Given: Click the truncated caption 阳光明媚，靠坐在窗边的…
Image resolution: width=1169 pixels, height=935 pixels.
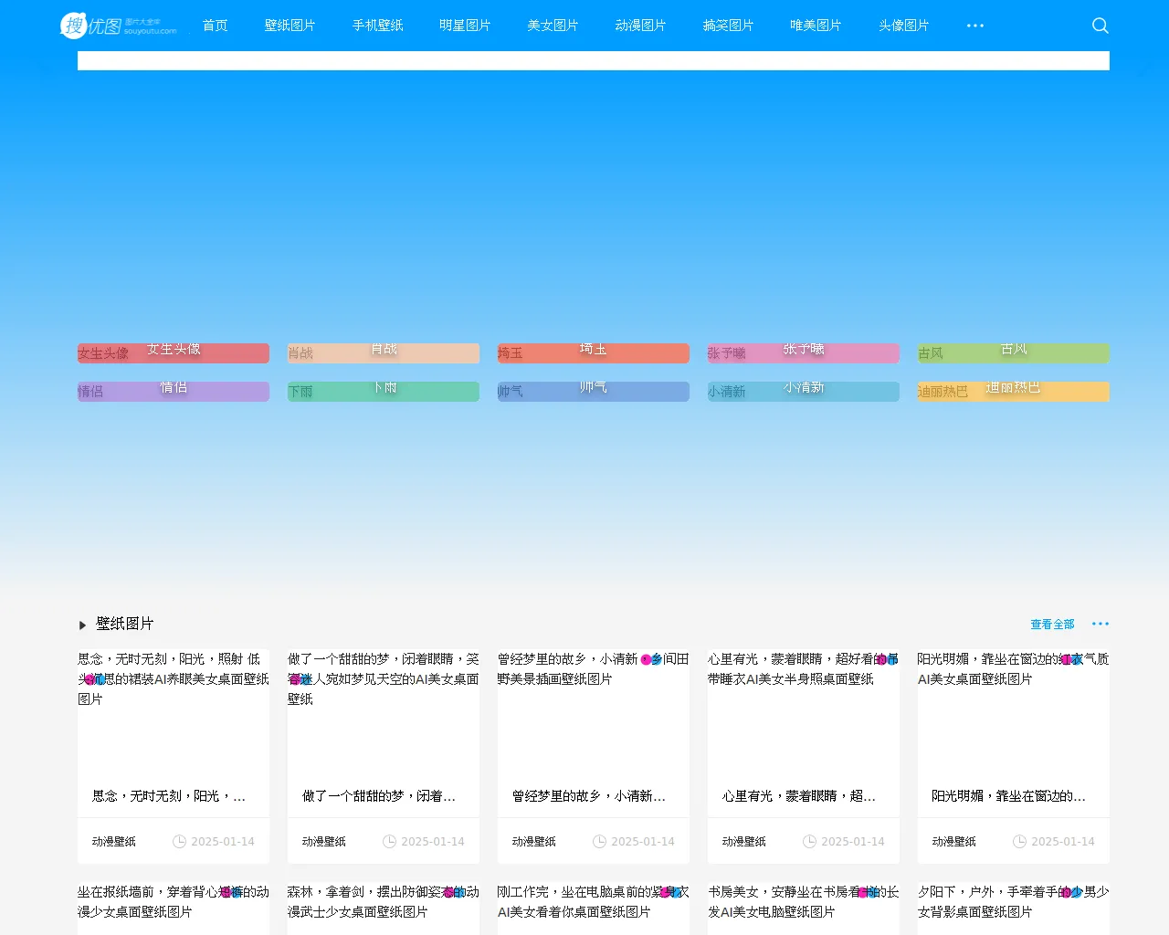Looking at the screenshot, I should 1009,796.
